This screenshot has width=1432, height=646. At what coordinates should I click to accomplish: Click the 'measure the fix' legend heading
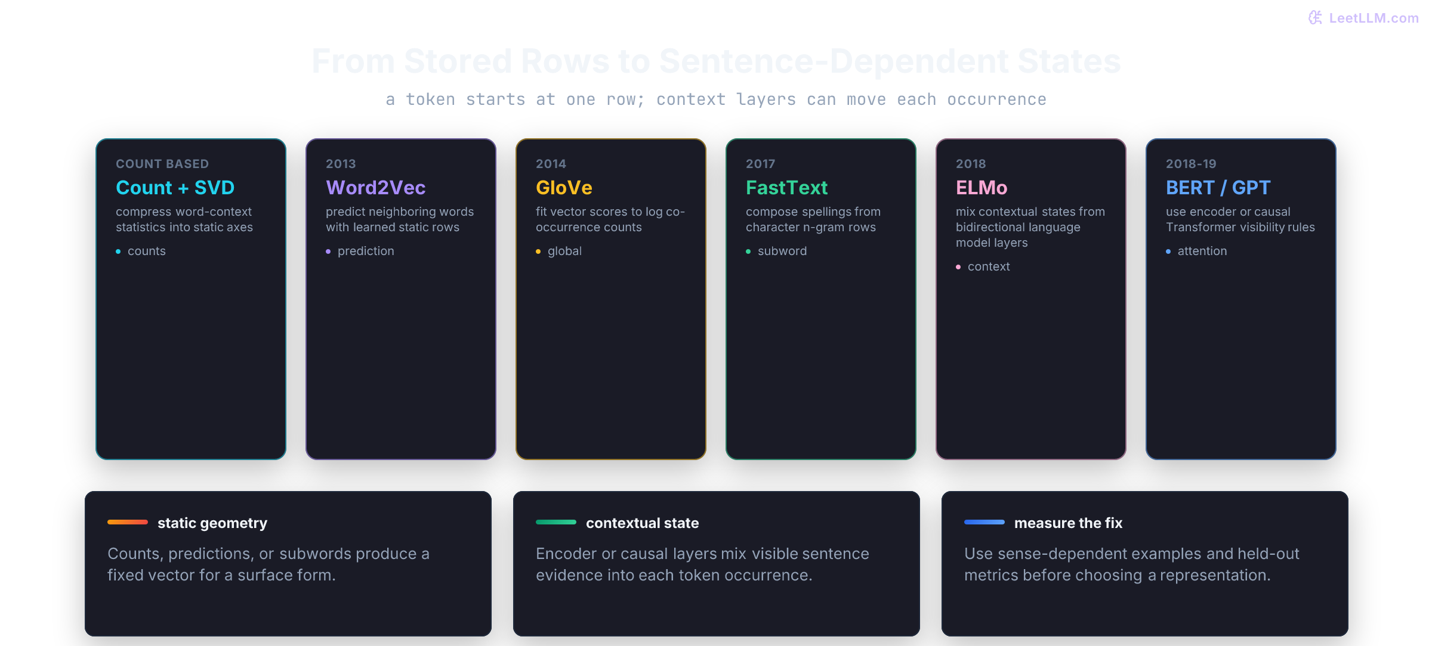coord(1068,523)
